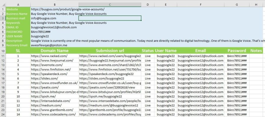This screenshot has width=265, height=117.
Task: Click the codecademy.com domain cell
Action: click(x=54, y=114)
